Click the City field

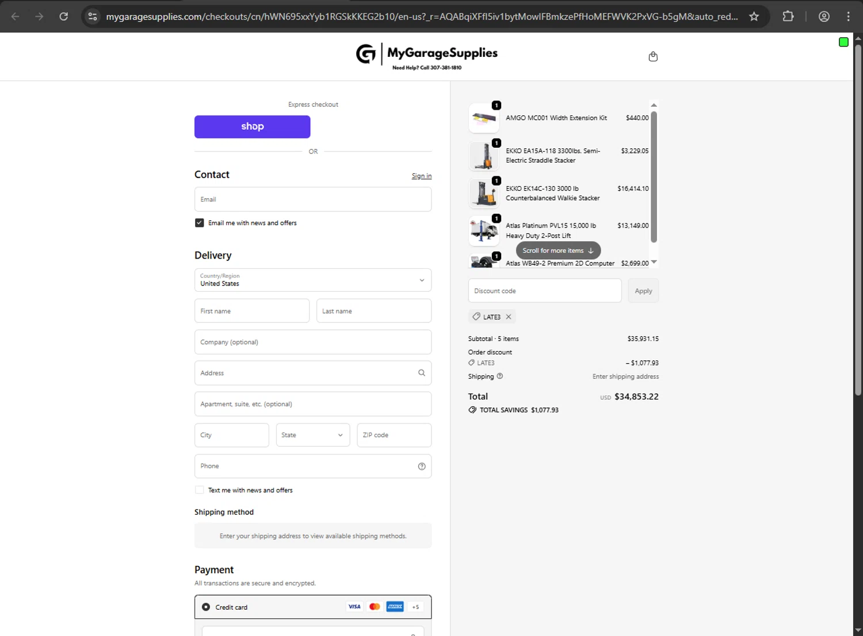(x=231, y=435)
